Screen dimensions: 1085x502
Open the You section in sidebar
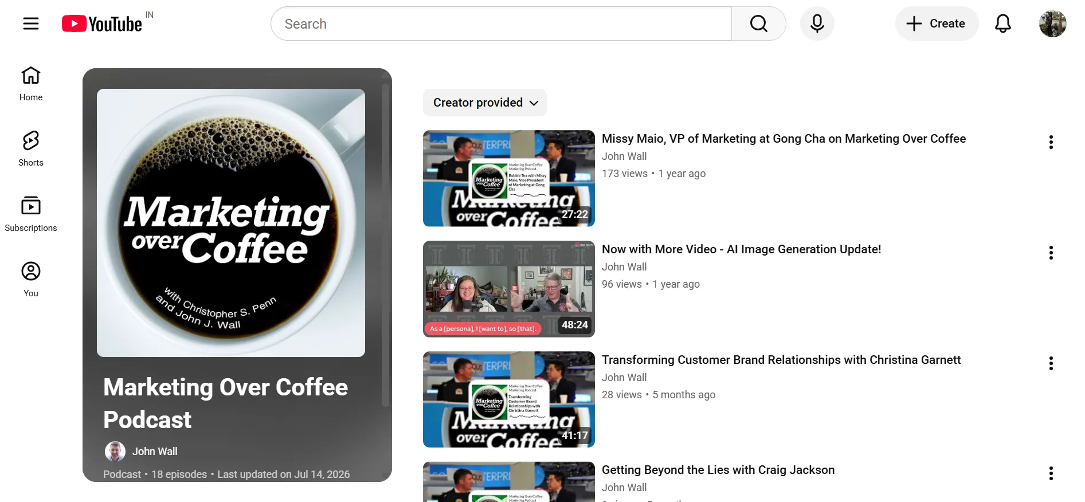(31, 280)
